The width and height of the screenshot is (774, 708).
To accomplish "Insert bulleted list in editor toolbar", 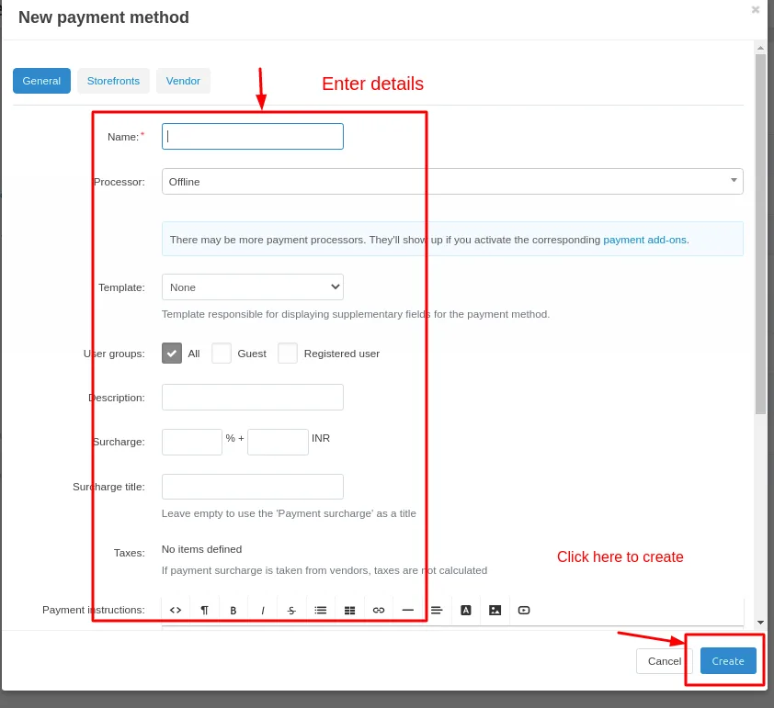I will (x=321, y=610).
